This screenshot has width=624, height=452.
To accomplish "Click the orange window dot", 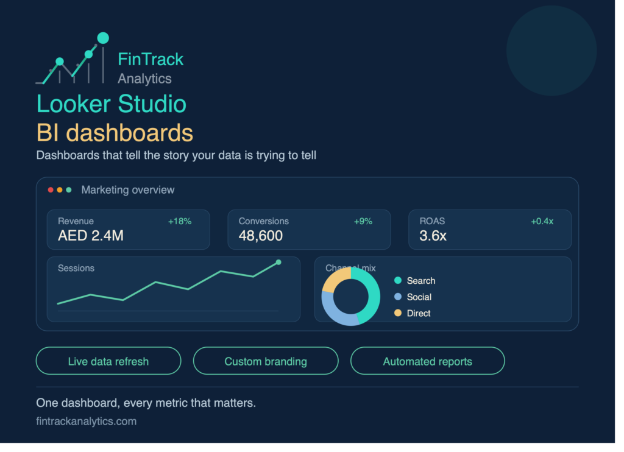I will 60,190.
